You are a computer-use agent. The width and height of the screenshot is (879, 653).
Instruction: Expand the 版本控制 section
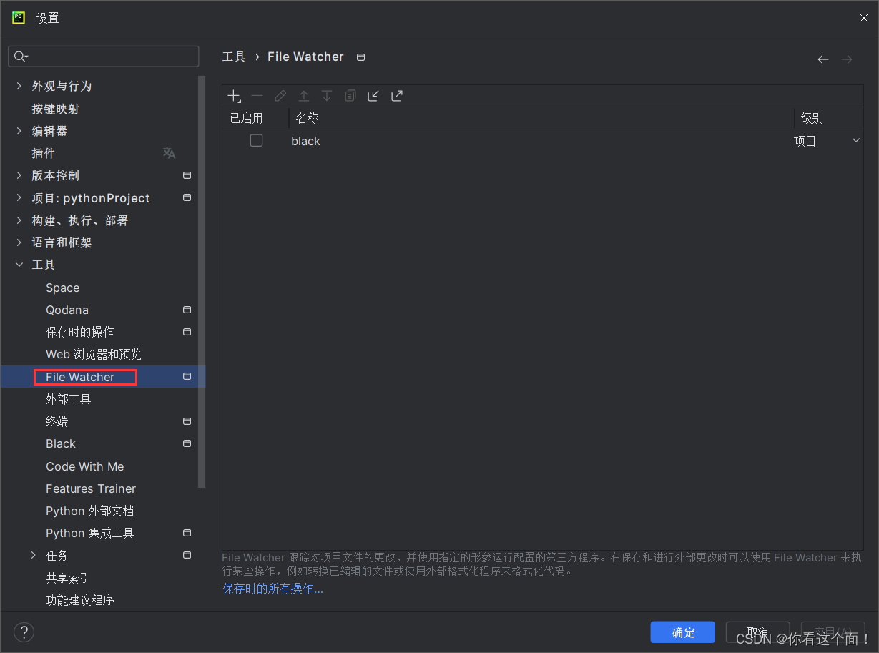(x=19, y=175)
